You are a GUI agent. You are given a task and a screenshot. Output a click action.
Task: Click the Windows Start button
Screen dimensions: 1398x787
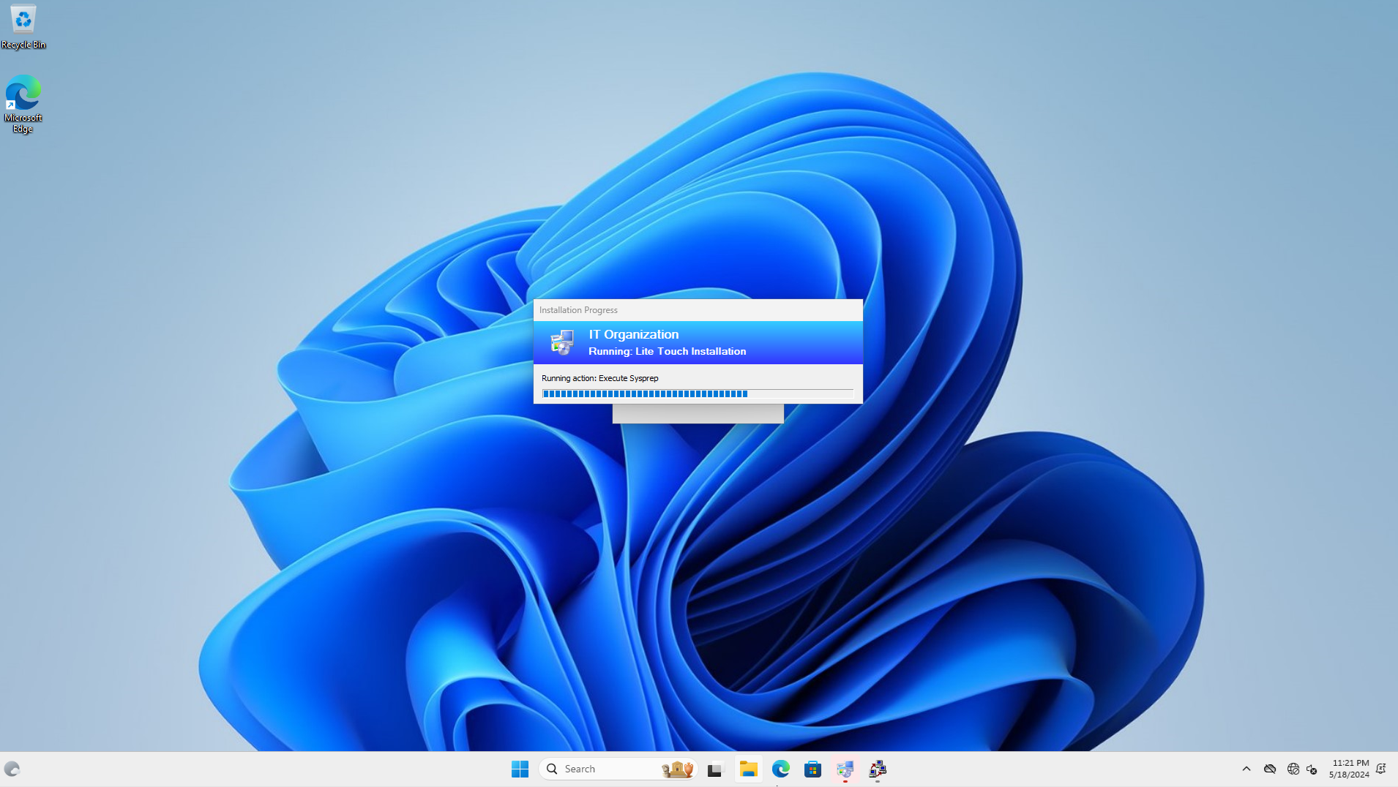pos(520,769)
